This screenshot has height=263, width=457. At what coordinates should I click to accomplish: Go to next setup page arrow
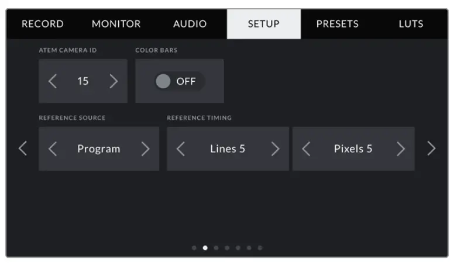point(431,149)
